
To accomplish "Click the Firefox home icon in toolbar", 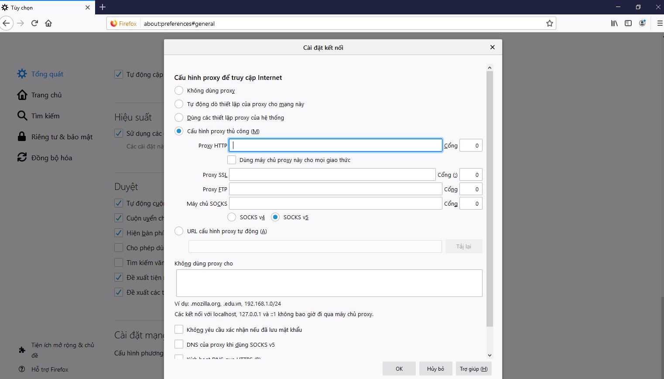I will [x=48, y=23].
